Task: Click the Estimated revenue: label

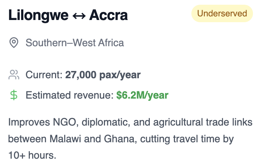Action: [x=70, y=95]
